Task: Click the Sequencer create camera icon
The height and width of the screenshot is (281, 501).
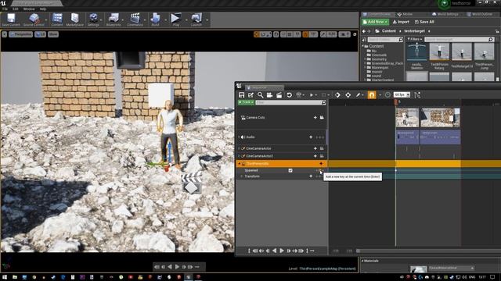Action: tap(269, 95)
